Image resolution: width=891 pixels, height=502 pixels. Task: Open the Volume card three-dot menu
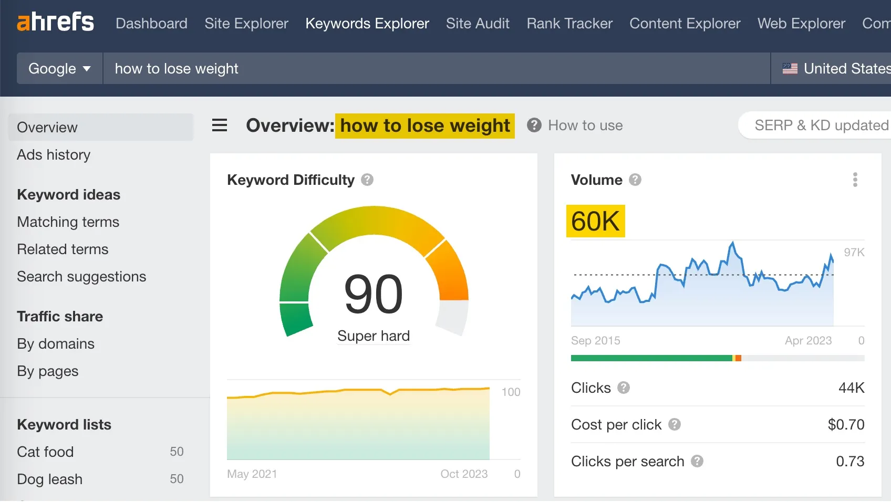click(x=855, y=180)
